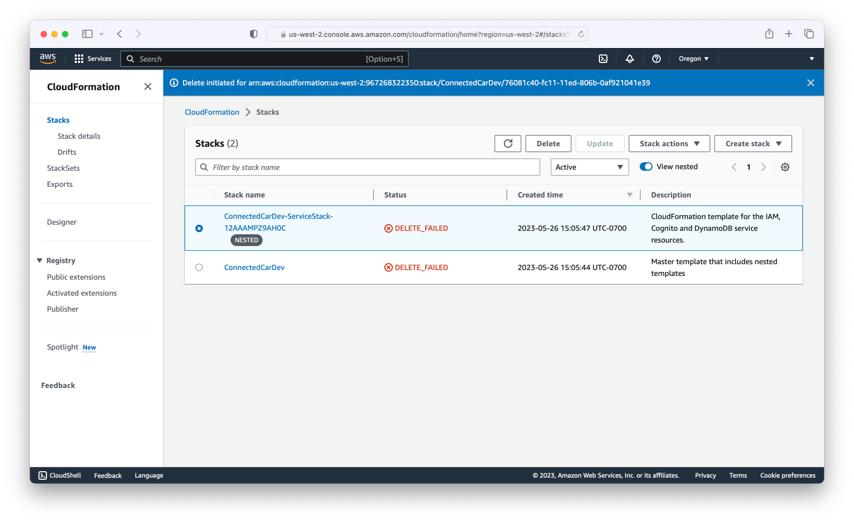Sort by Created time arrow

coord(630,195)
